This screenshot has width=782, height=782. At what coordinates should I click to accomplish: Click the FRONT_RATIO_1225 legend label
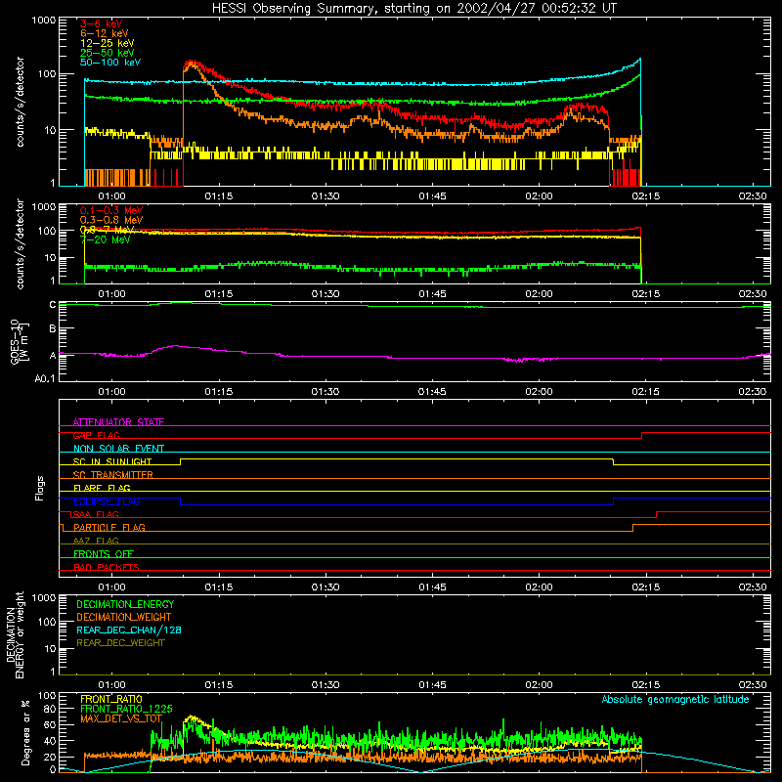(x=126, y=709)
